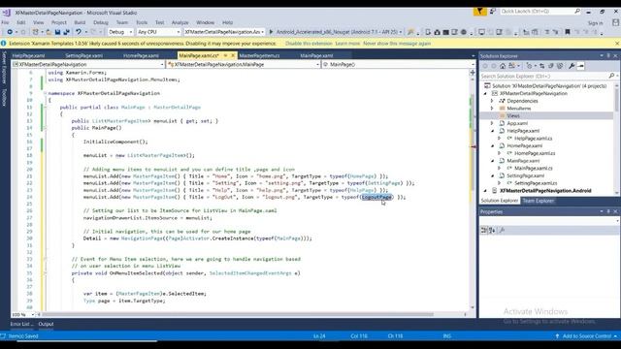This screenshot has width=621, height=349.
Task: Select the Views folder in Solution Explorer
Action: [513, 116]
